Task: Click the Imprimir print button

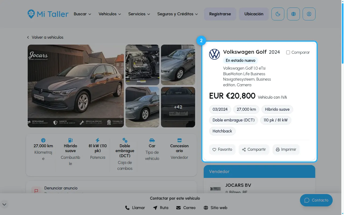Action: [x=286, y=149]
